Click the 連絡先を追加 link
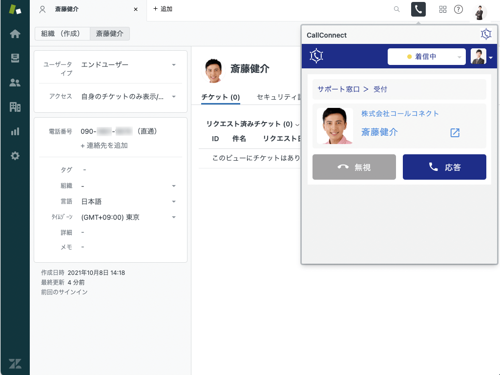The height and width of the screenshot is (375, 500). 104,146
